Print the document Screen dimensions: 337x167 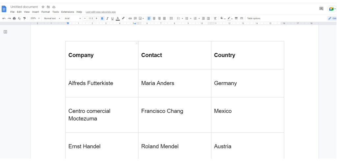tap(14, 18)
